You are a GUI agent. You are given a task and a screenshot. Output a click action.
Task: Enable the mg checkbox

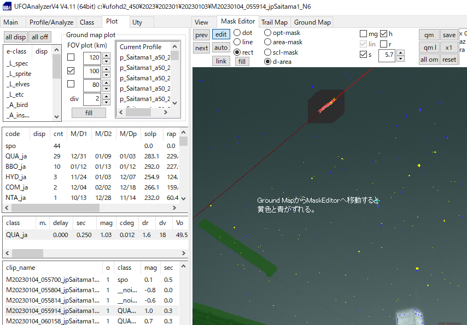(x=364, y=34)
